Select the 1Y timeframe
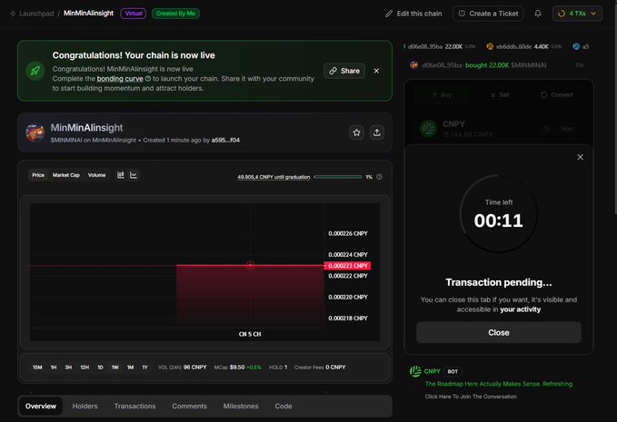 pyautogui.click(x=144, y=368)
